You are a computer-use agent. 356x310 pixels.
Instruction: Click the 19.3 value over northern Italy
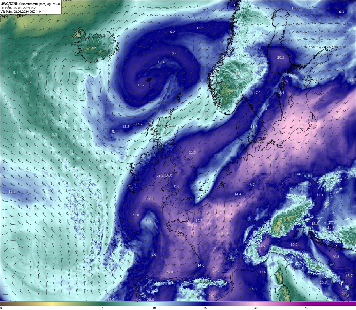pos(294,245)
